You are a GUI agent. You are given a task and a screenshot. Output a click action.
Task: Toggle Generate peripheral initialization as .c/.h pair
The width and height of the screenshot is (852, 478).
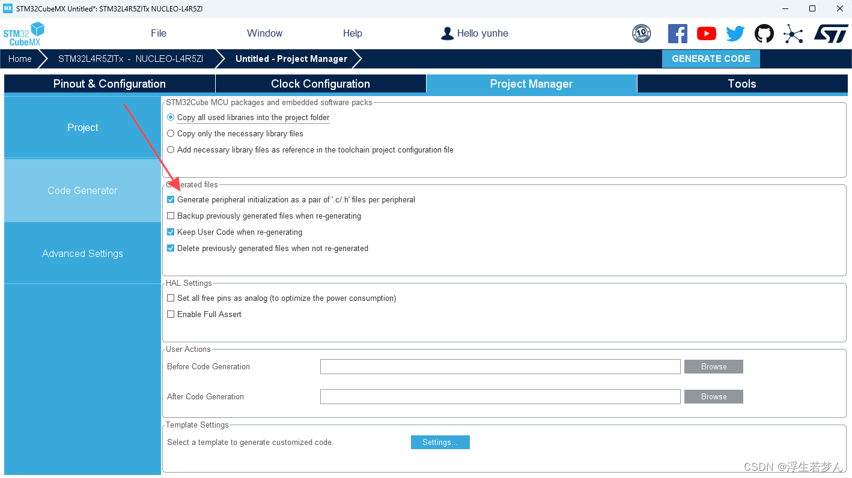pos(171,200)
